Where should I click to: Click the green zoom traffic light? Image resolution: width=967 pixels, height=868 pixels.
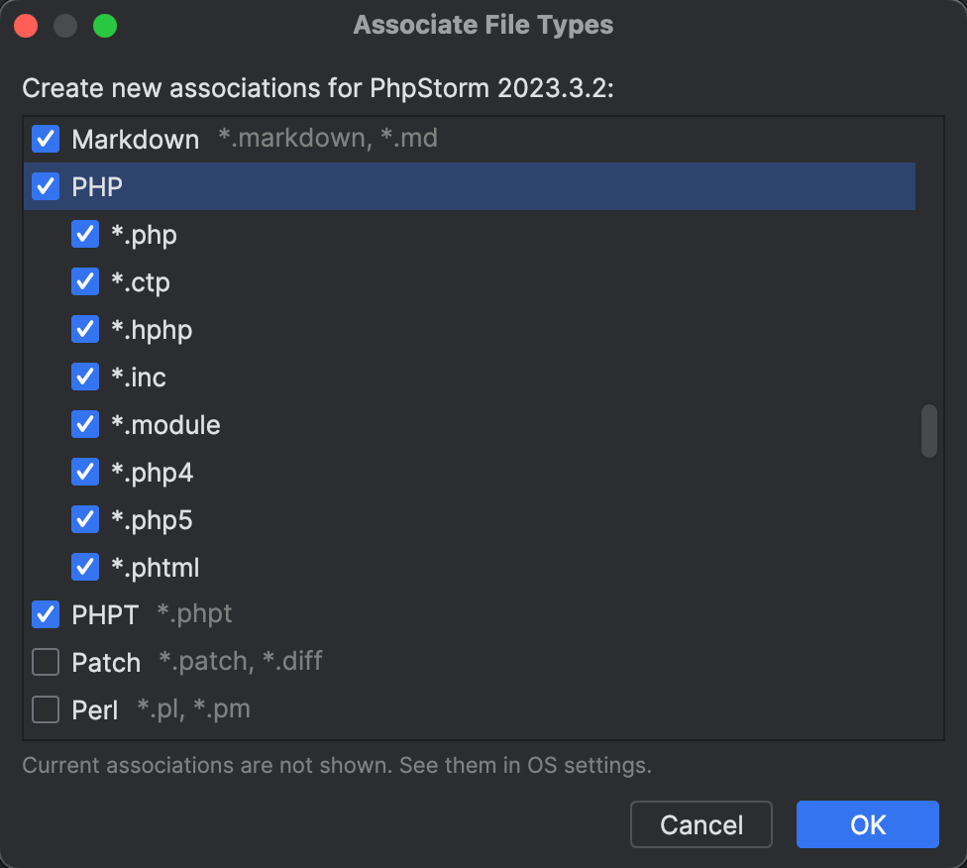(105, 24)
